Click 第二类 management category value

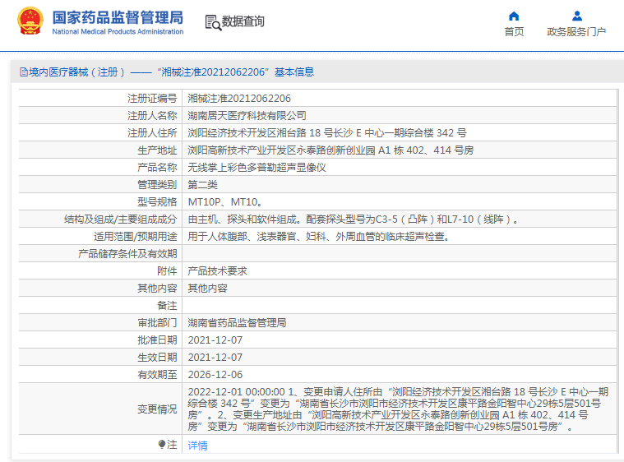(202, 185)
